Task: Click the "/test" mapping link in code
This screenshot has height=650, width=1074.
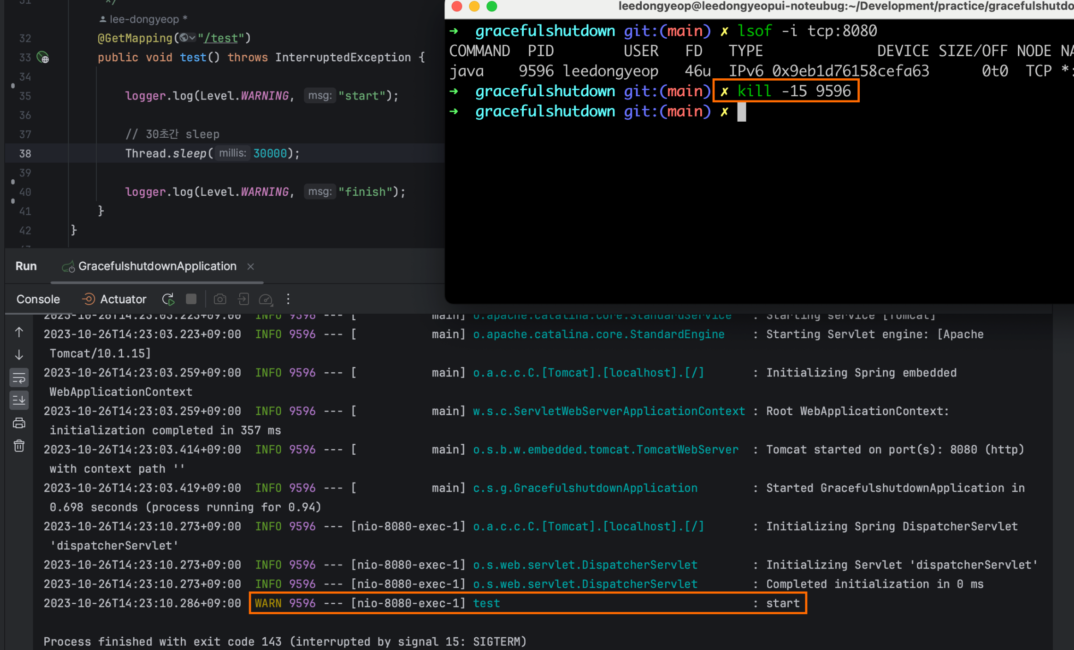Action: [x=220, y=38]
